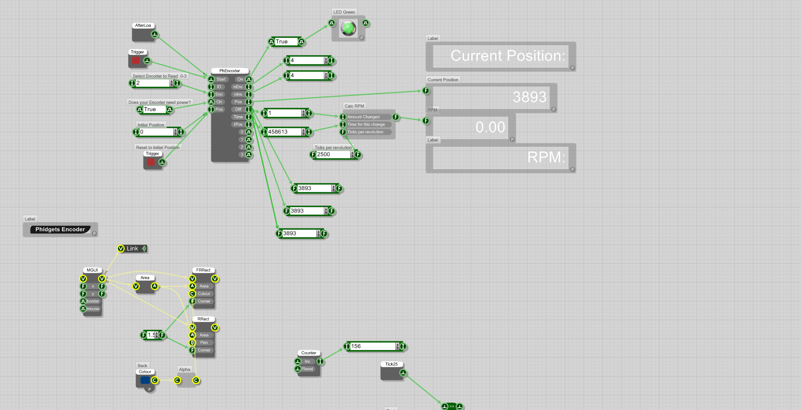
Task: Click the FRRect Colour input connector
Action: (192, 294)
